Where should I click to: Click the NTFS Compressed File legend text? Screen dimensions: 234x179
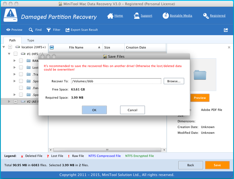coord(105,156)
